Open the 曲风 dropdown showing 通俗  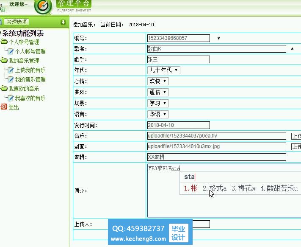[x=158, y=92]
